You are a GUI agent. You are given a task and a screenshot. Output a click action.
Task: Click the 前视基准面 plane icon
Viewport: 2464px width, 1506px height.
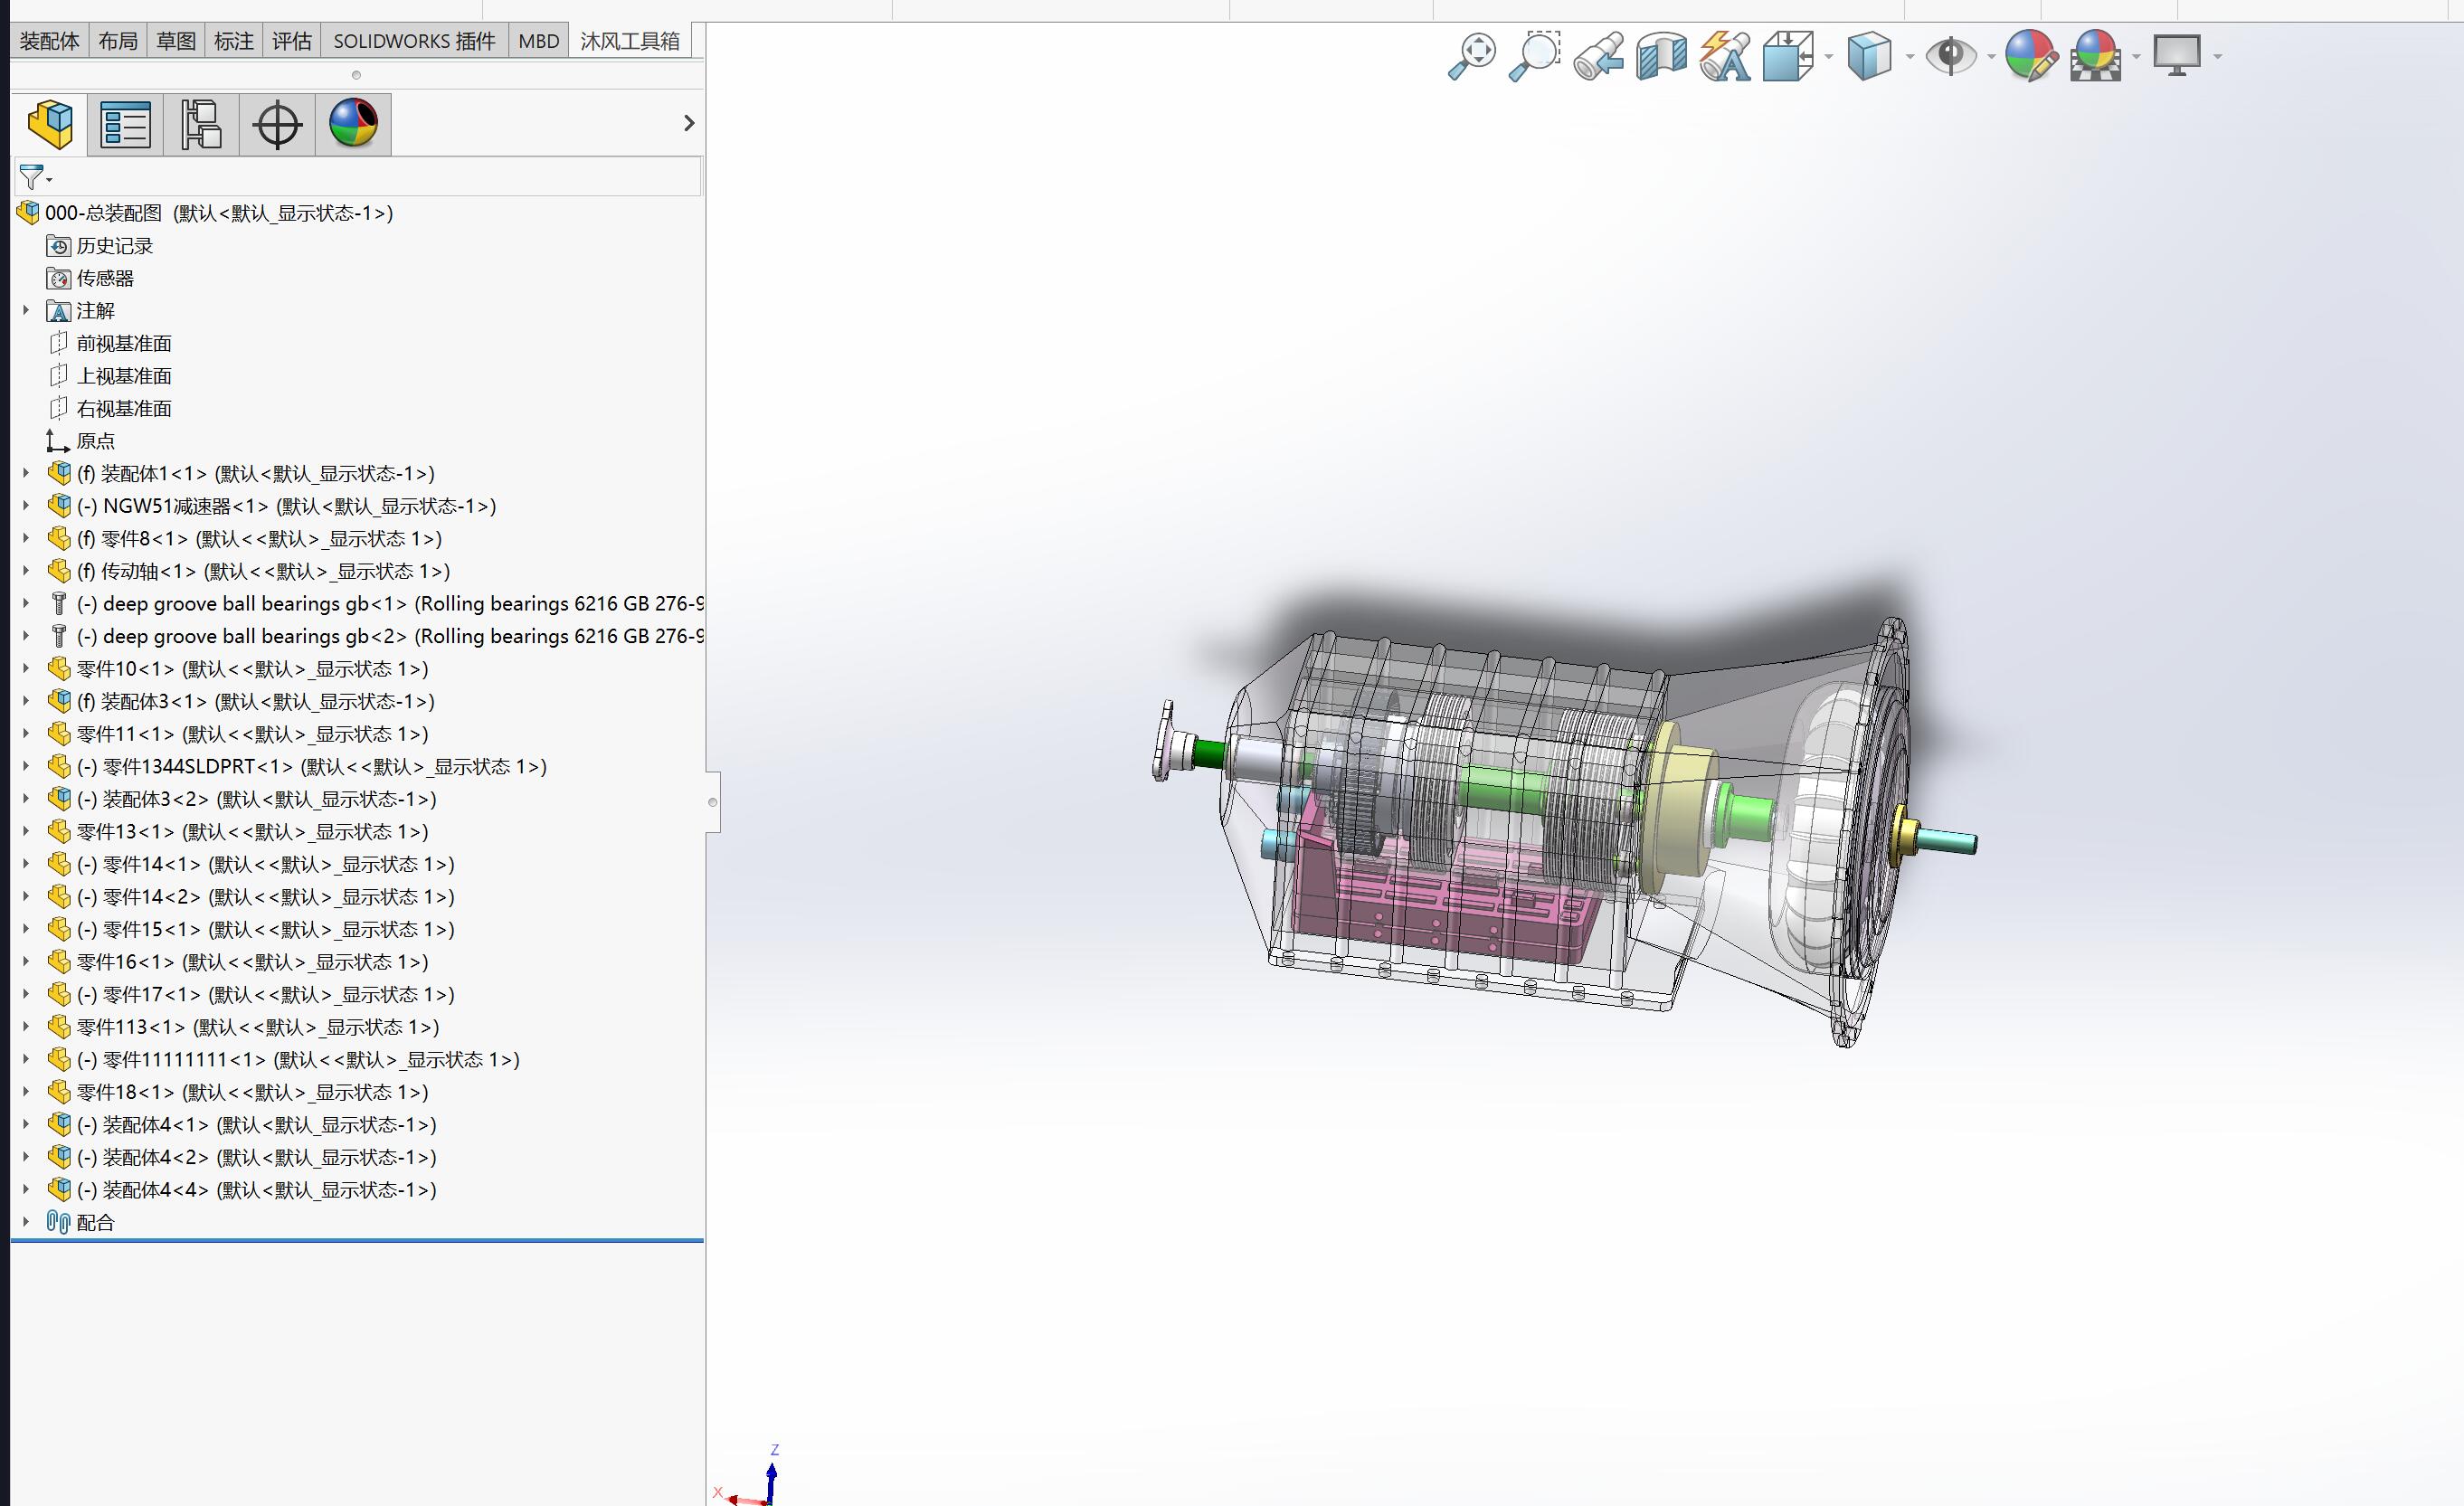(59, 344)
